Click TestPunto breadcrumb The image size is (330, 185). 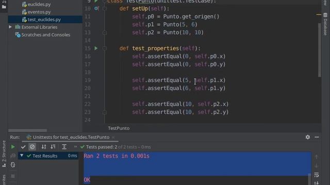tap(119, 128)
